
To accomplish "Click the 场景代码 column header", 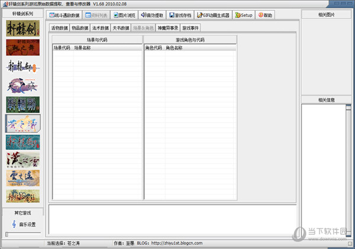I will coord(62,47).
